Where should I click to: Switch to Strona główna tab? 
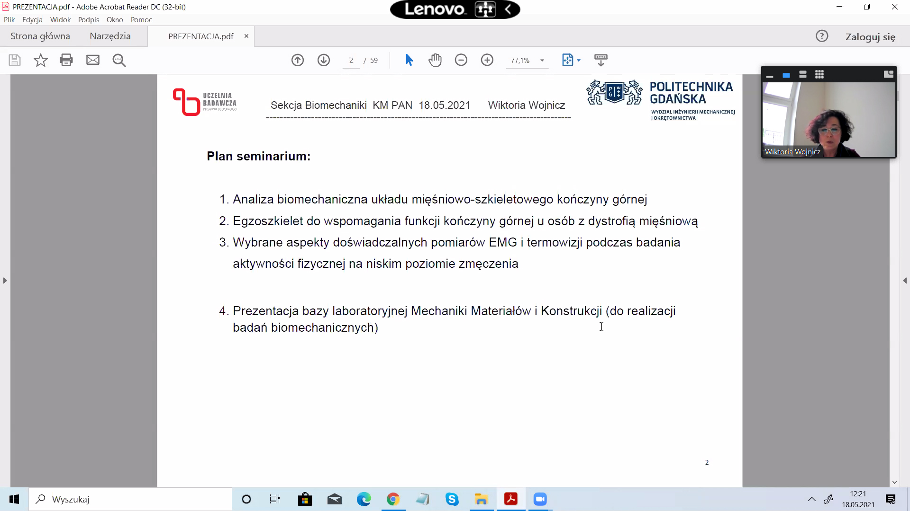(x=40, y=36)
